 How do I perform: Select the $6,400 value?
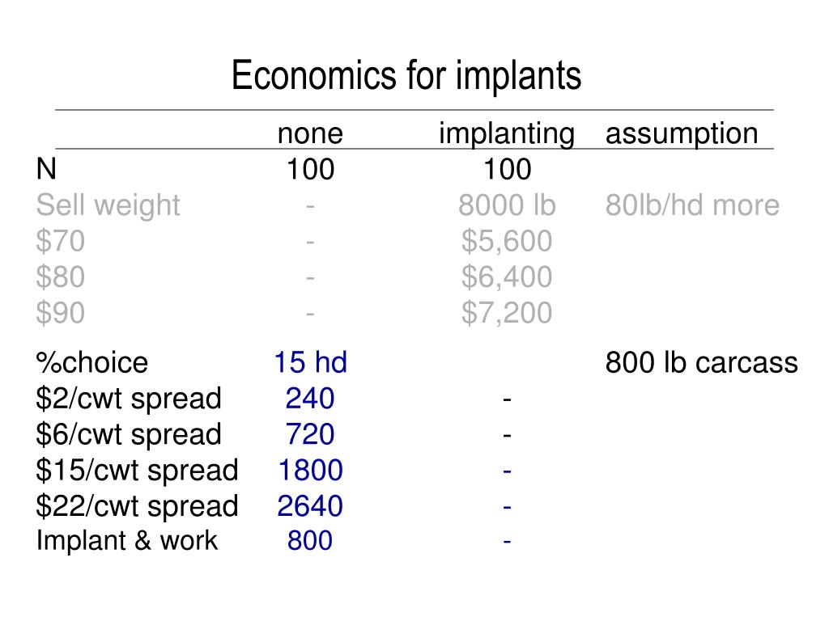[x=507, y=277]
